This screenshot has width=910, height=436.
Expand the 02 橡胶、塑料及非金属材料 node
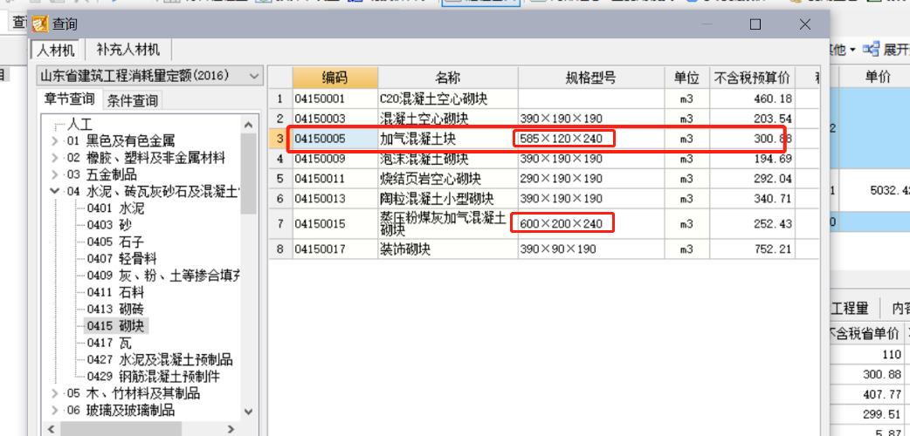point(54,158)
